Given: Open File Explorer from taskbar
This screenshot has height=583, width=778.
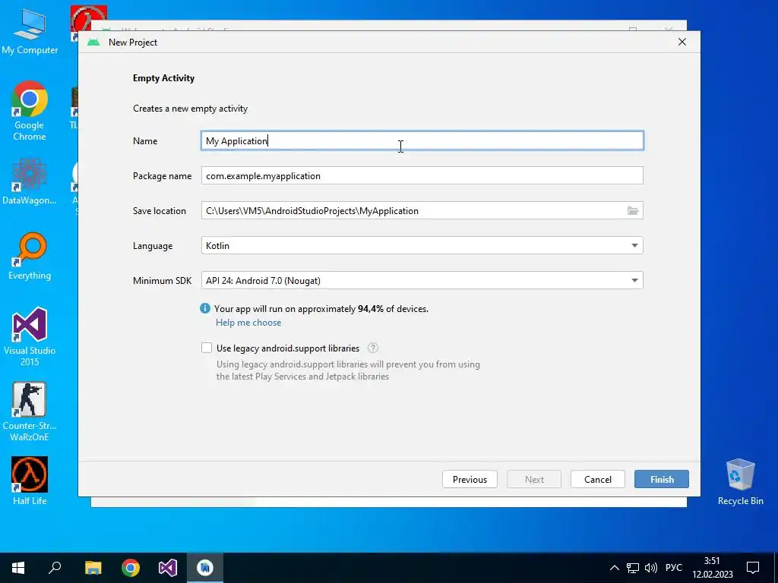Looking at the screenshot, I should pos(93,568).
